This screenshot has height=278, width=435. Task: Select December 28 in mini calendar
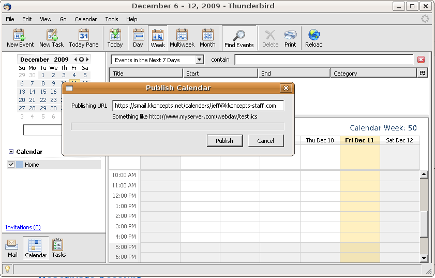tap(32, 108)
